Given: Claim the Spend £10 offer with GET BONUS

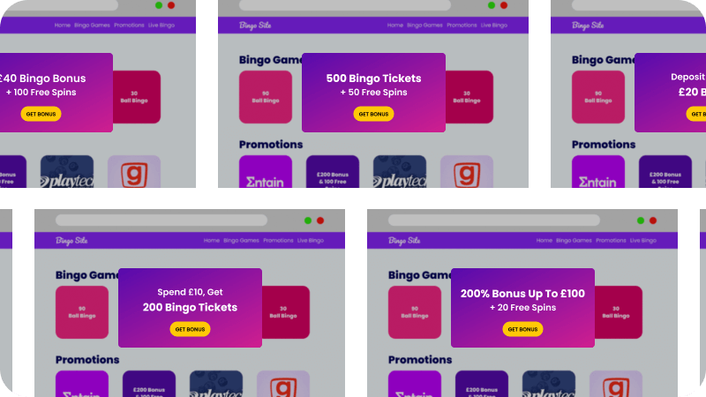Looking at the screenshot, I should pos(190,329).
